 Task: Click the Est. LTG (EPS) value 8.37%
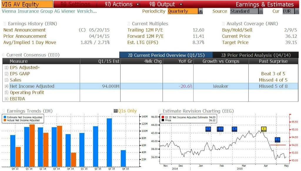[x=198, y=42]
